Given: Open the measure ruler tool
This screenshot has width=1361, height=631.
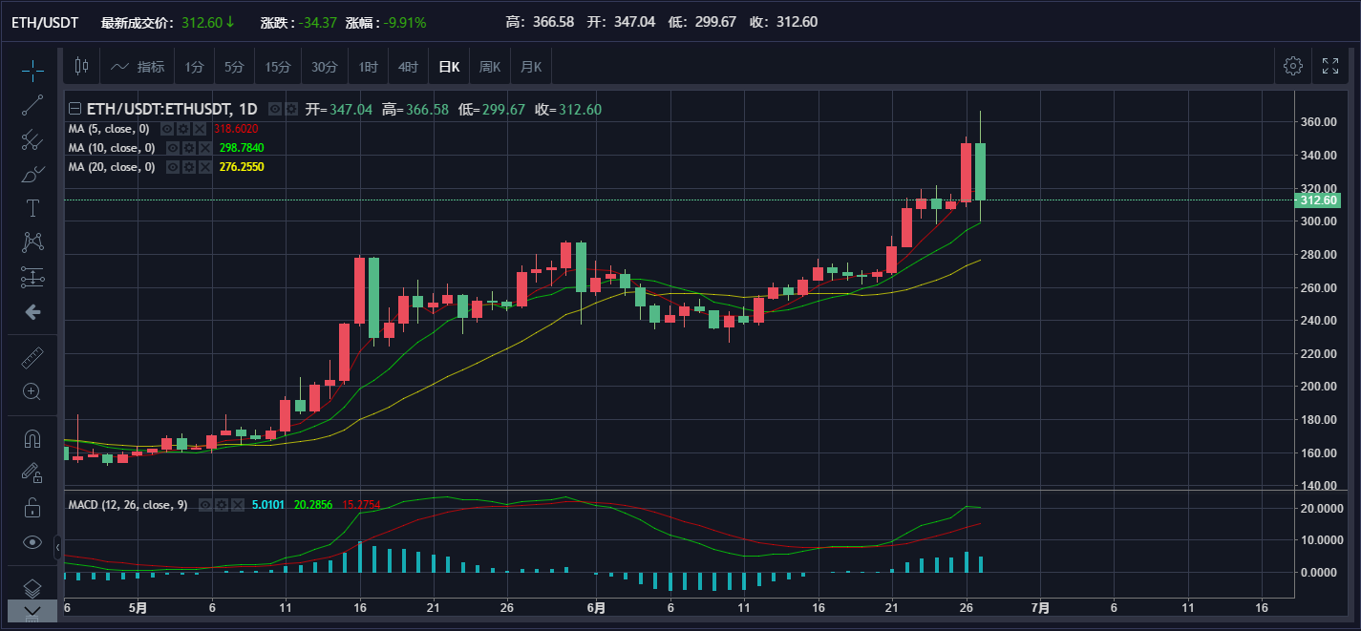Looking at the screenshot, I should coord(32,358).
